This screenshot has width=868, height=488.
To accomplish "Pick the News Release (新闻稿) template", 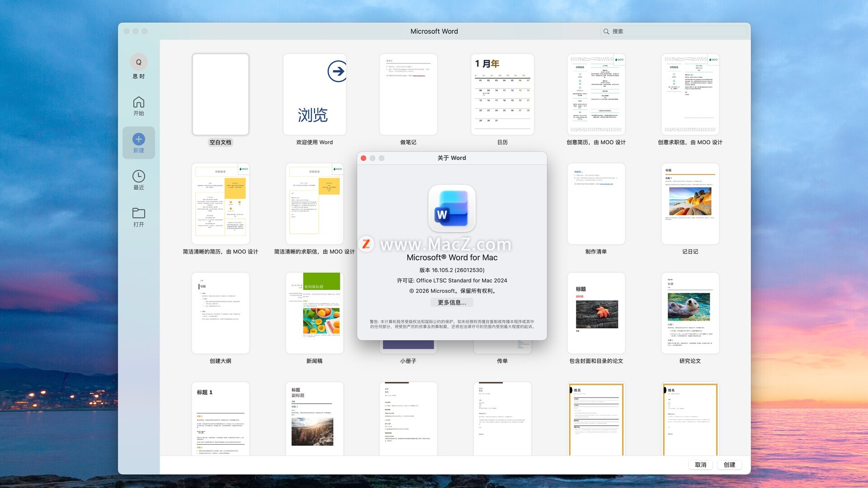I will tap(315, 313).
